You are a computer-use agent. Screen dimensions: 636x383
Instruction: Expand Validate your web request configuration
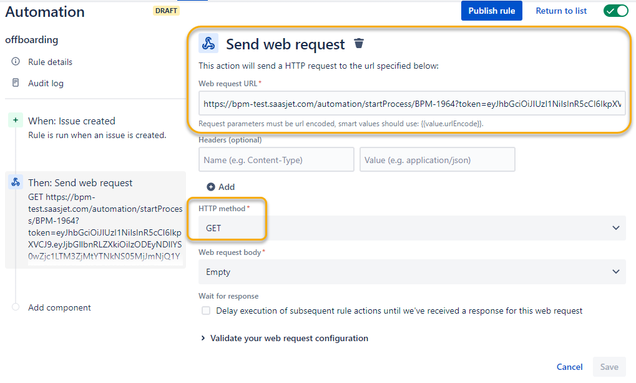pyautogui.click(x=285, y=338)
